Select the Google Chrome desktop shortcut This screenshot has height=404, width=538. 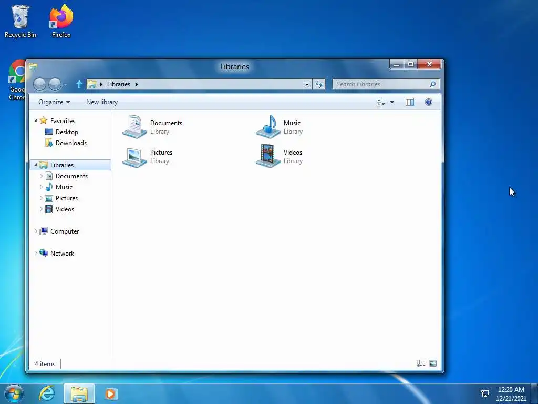16,81
